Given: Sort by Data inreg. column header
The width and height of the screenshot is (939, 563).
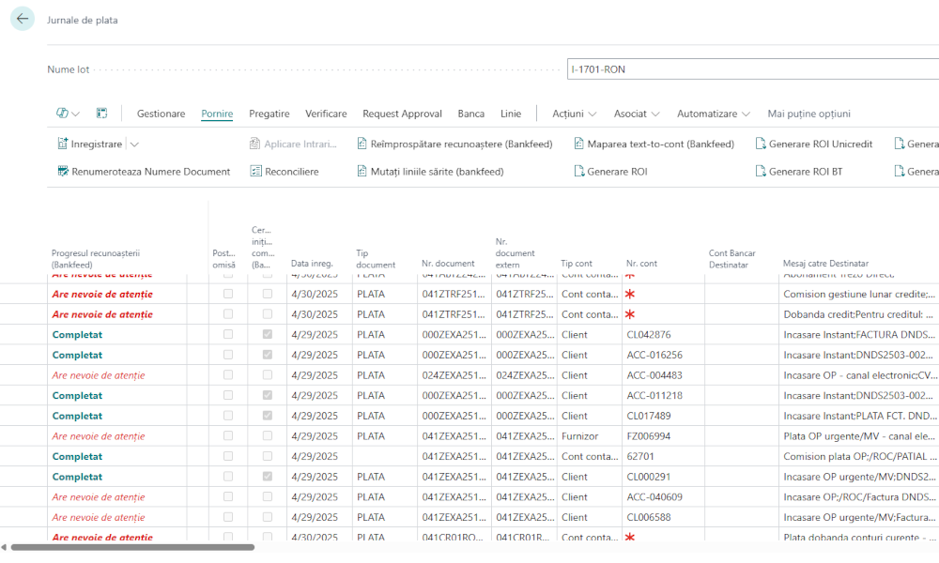Looking at the screenshot, I should [312, 264].
